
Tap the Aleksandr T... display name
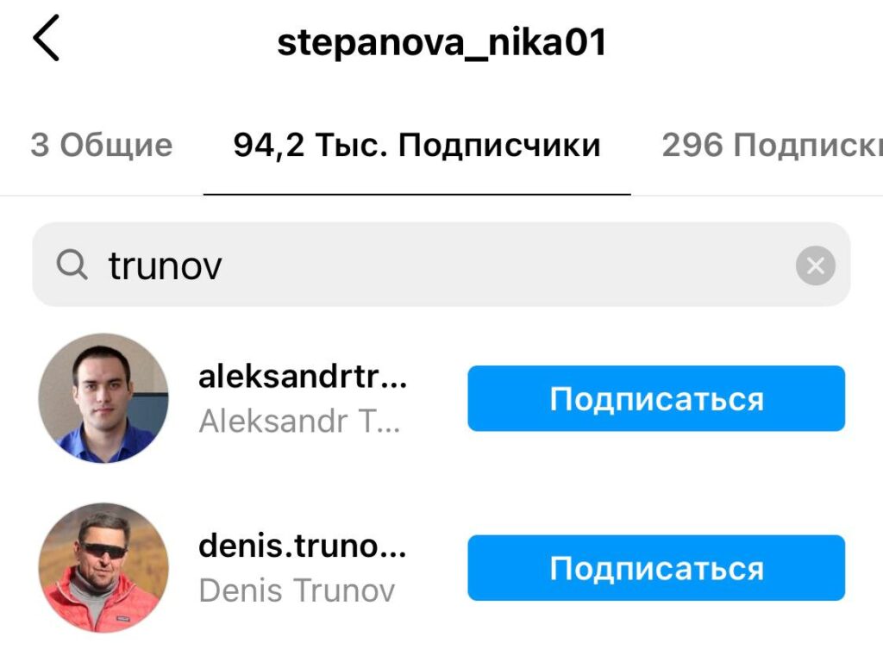[299, 421]
